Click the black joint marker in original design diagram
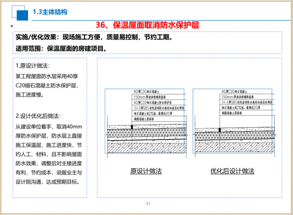Screen dimensions: 293x215 [132, 127]
